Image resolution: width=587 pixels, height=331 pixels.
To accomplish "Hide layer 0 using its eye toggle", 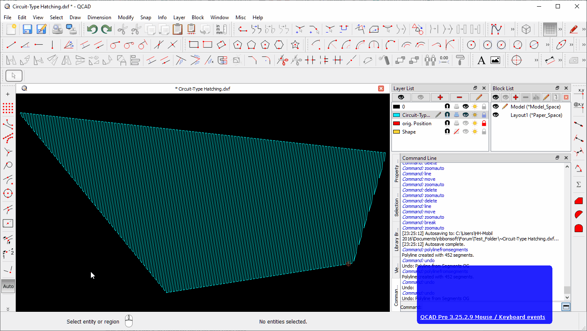I will (466, 106).
